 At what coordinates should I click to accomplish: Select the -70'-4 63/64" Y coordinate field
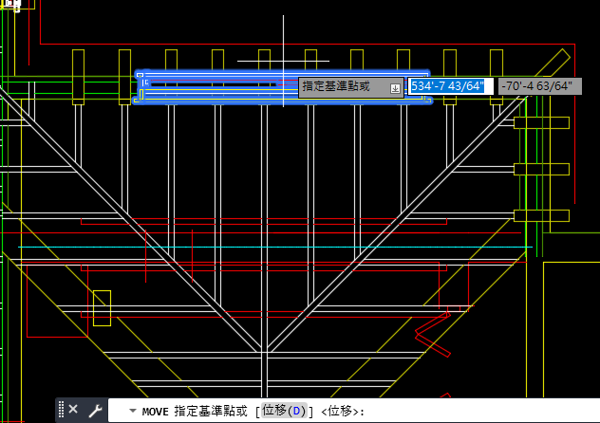[539, 86]
